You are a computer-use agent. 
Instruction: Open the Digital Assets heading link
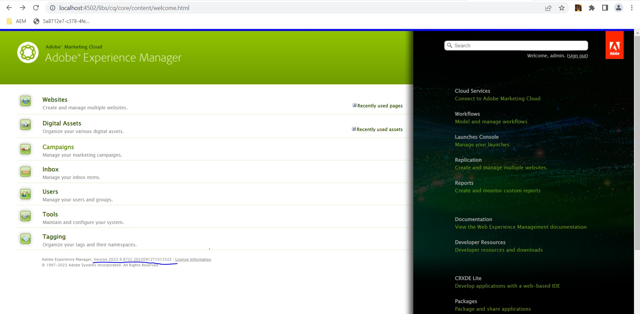click(62, 123)
